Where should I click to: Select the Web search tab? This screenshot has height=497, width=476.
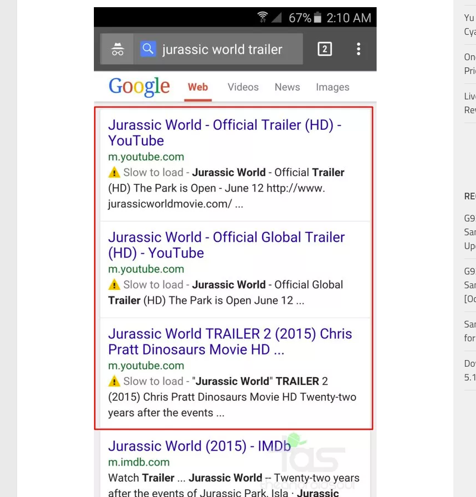coord(198,87)
